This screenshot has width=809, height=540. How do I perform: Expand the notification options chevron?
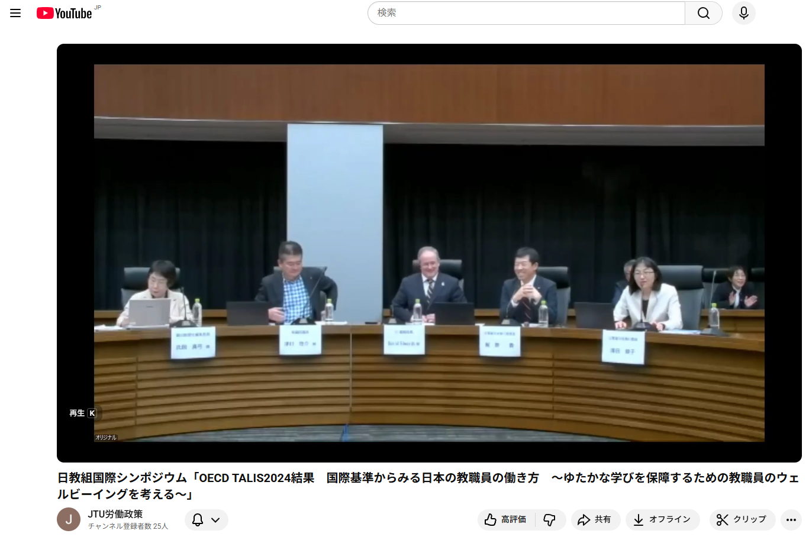(x=216, y=520)
